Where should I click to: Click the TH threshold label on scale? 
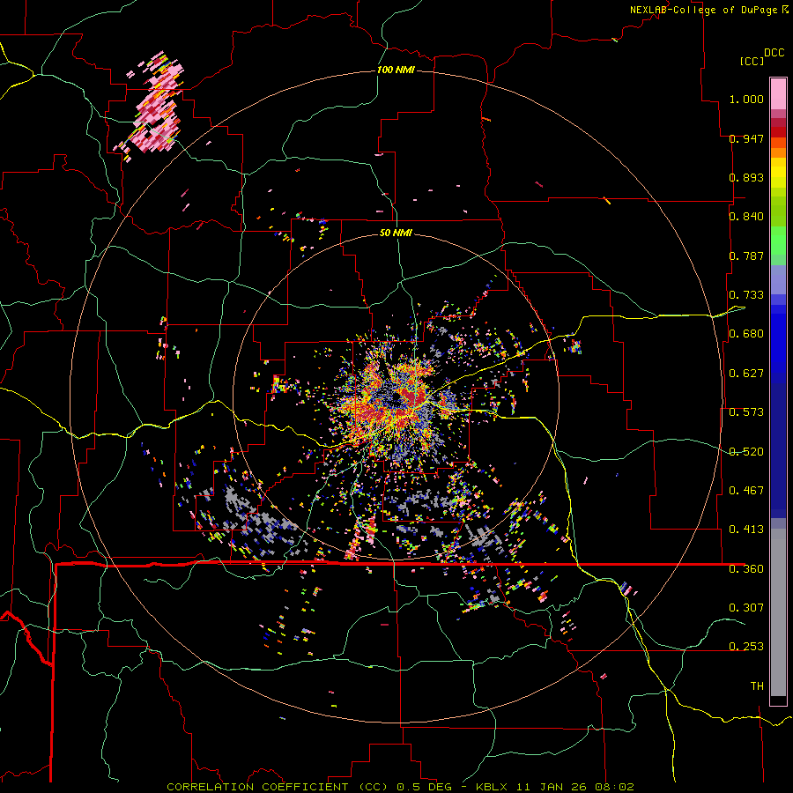[x=757, y=686]
